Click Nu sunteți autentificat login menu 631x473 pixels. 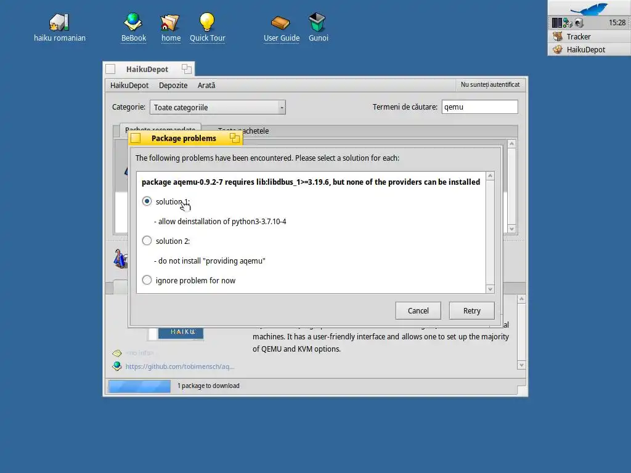pyautogui.click(x=490, y=84)
